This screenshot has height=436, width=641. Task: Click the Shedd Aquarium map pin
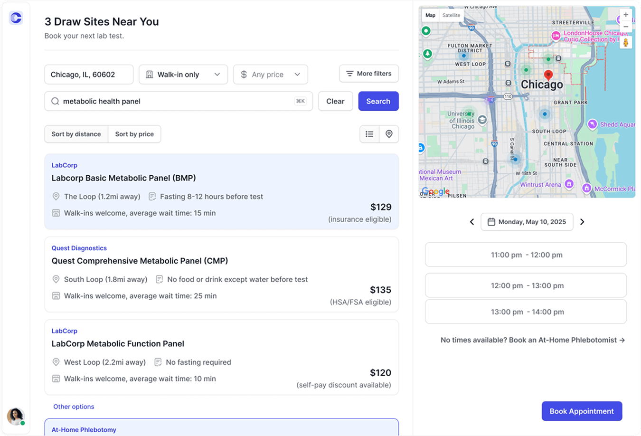(592, 124)
